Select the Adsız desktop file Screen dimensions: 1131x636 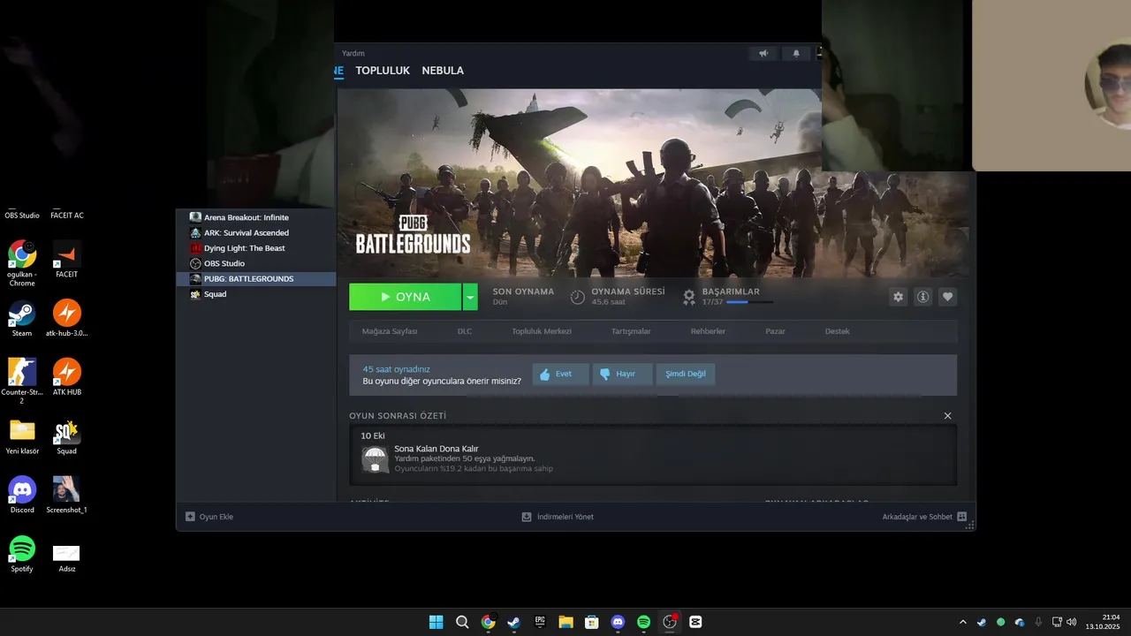click(67, 558)
